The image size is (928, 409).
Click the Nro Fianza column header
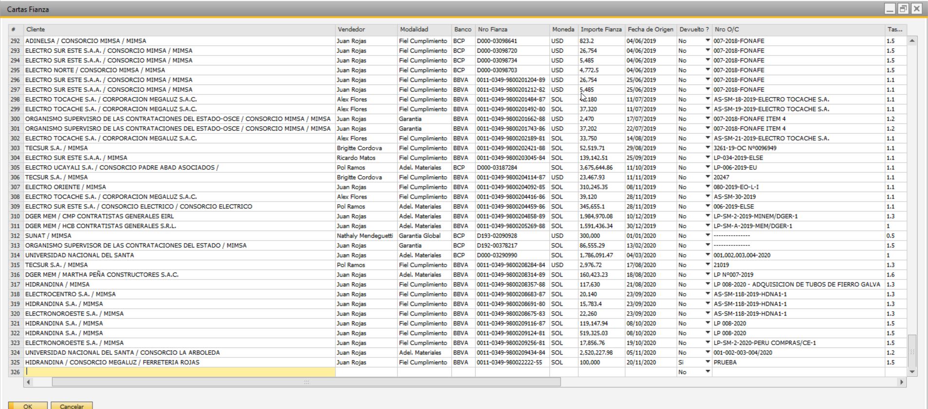pyautogui.click(x=512, y=30)
